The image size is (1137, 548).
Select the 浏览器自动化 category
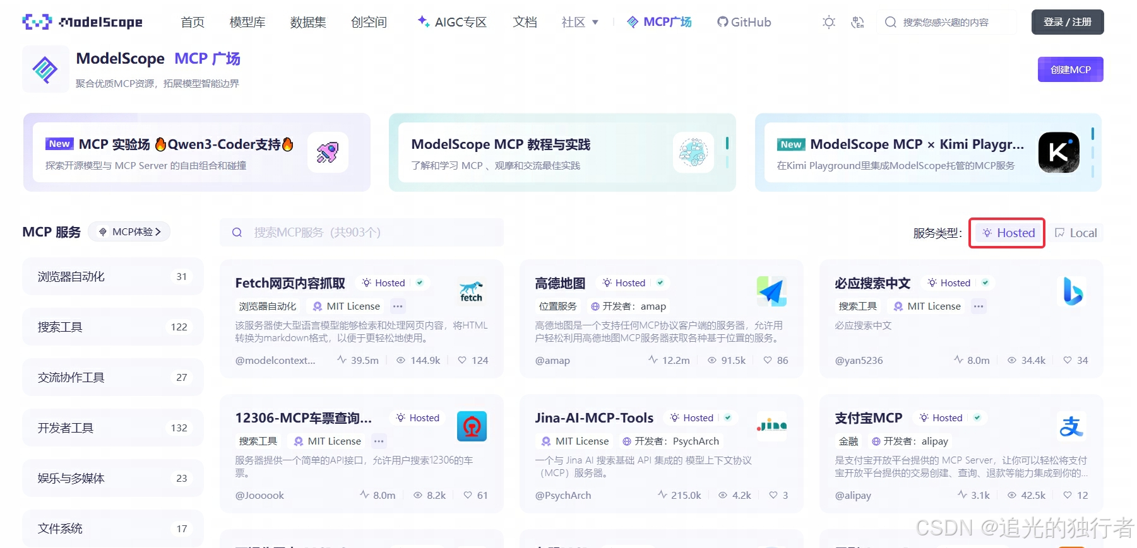click(x=113, y=276)
